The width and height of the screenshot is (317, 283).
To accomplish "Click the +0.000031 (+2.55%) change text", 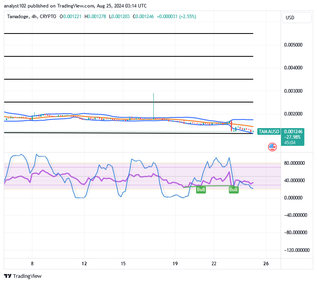I will tap(176, 17).
